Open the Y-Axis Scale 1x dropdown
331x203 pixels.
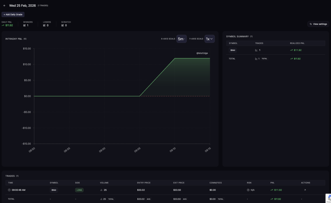(x=209, y=39)
